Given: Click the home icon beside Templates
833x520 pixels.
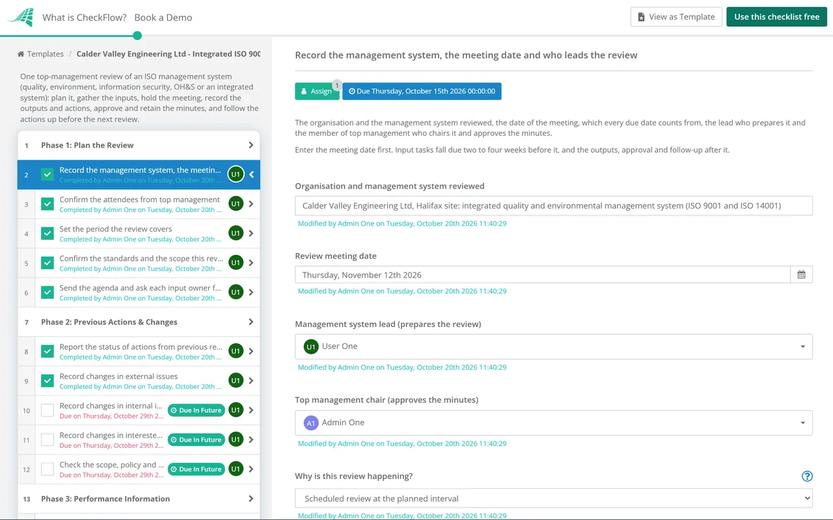Looking at the screenshot, I should [21, 54].
